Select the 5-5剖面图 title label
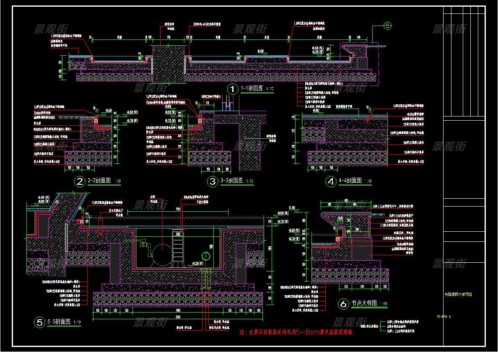This screenshot has width=498, height=352. click(x=59, y=322)
